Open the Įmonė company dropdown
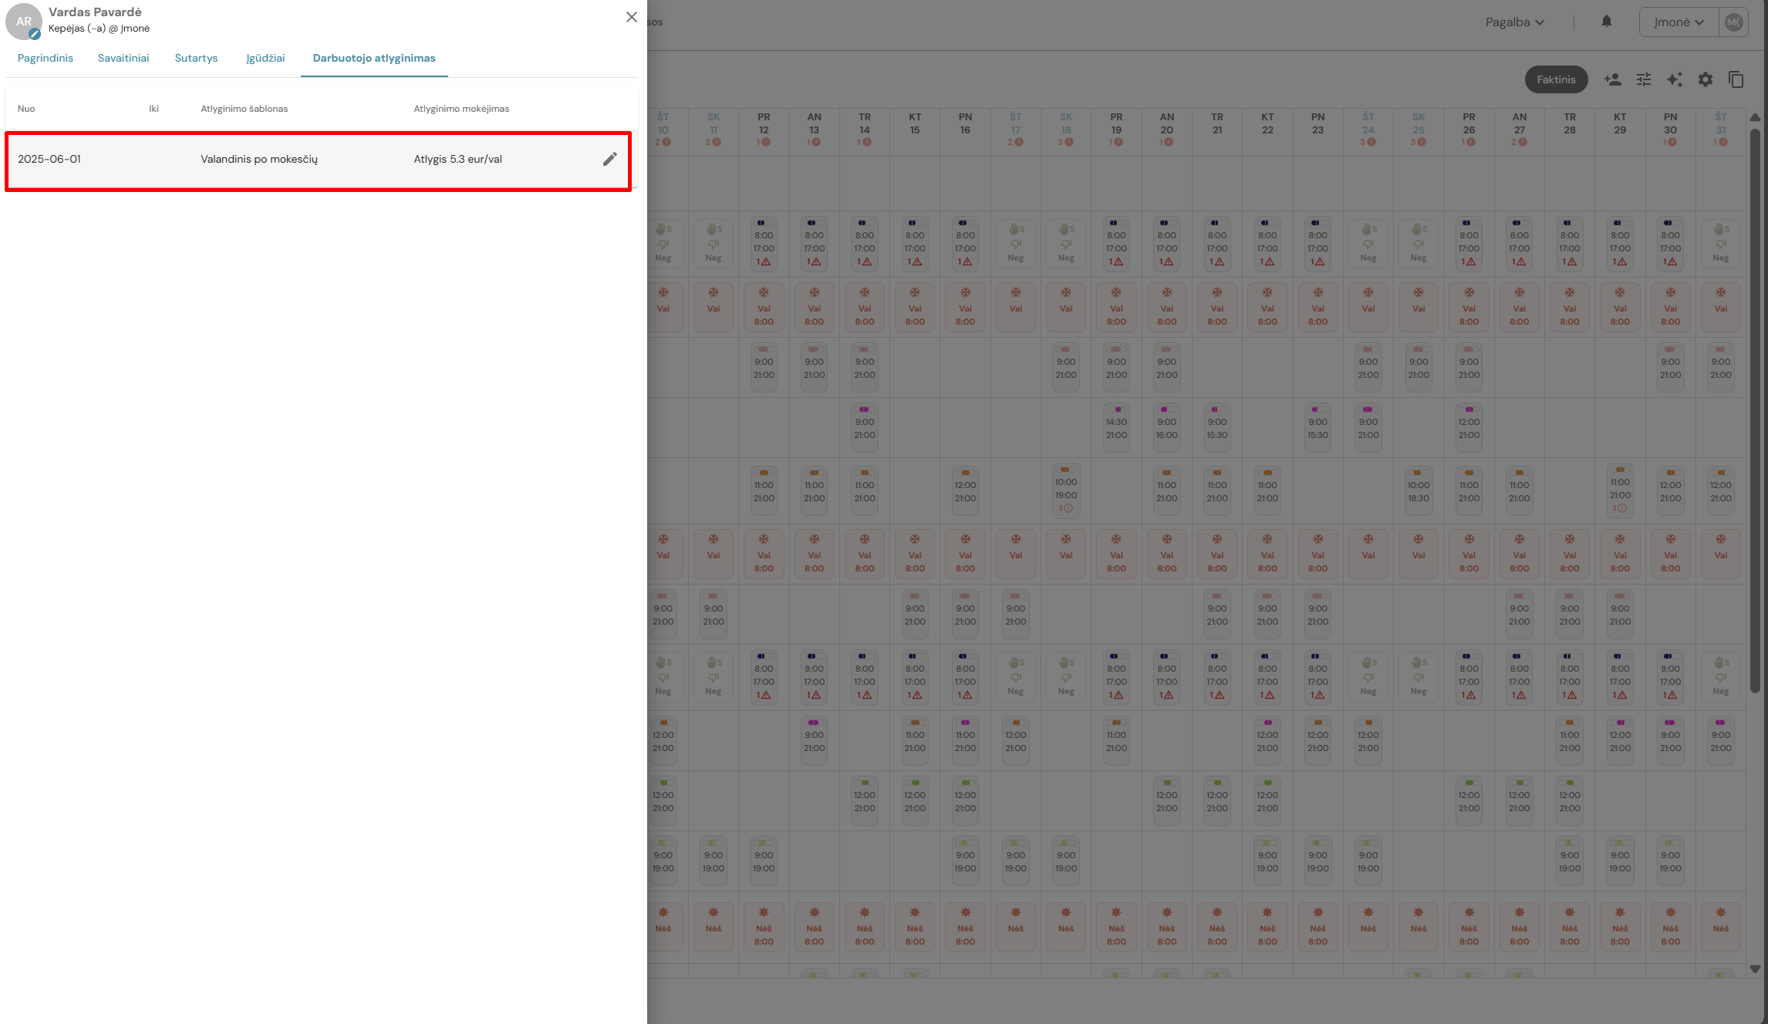1768x1024 pixels. coord(1679,22)
